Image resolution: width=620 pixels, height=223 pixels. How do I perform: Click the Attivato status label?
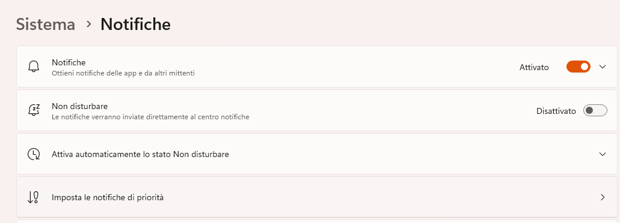click(x=534, y=67)
